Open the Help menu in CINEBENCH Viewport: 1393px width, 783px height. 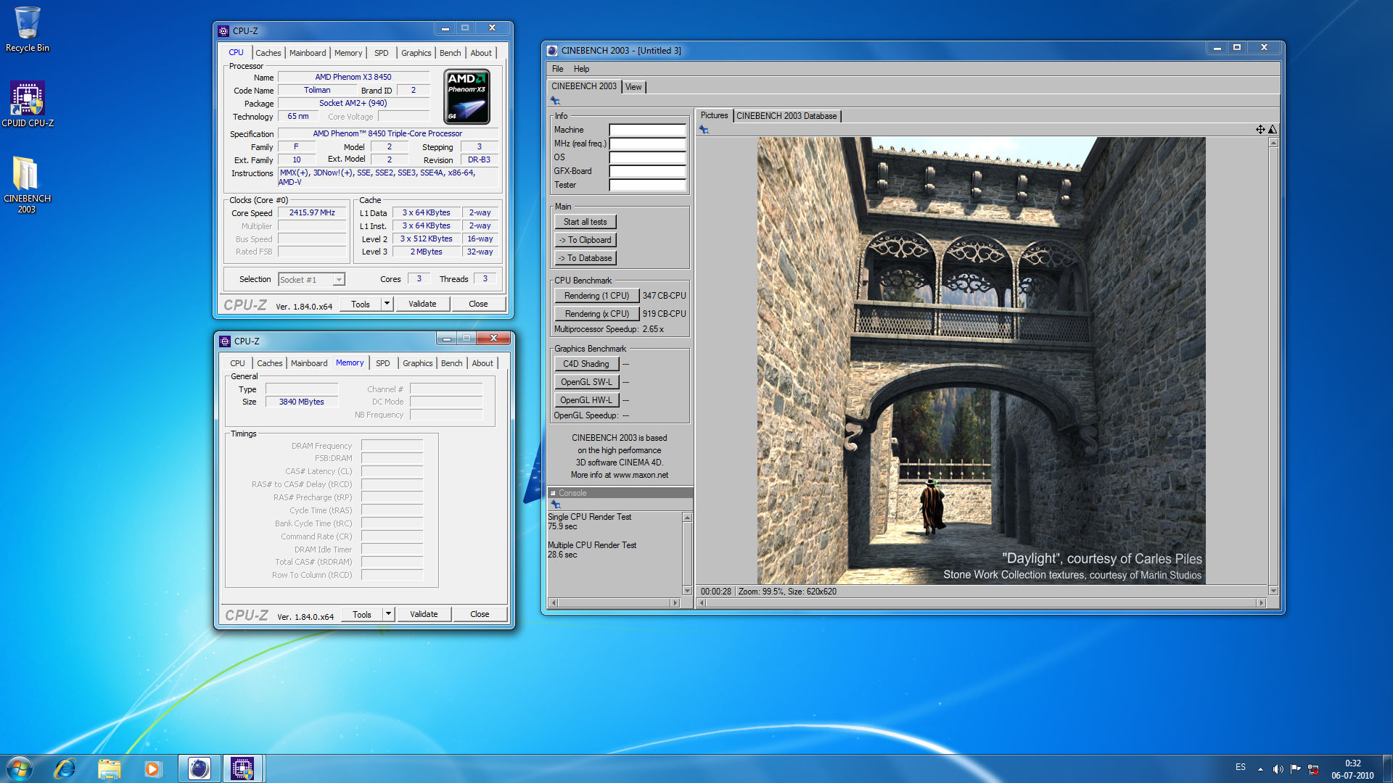click(x=581, y=69)
